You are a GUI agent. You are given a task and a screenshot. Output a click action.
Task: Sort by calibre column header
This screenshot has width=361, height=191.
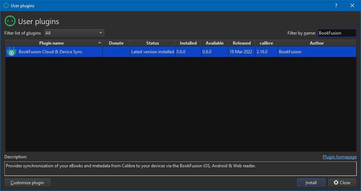(266, 43)
